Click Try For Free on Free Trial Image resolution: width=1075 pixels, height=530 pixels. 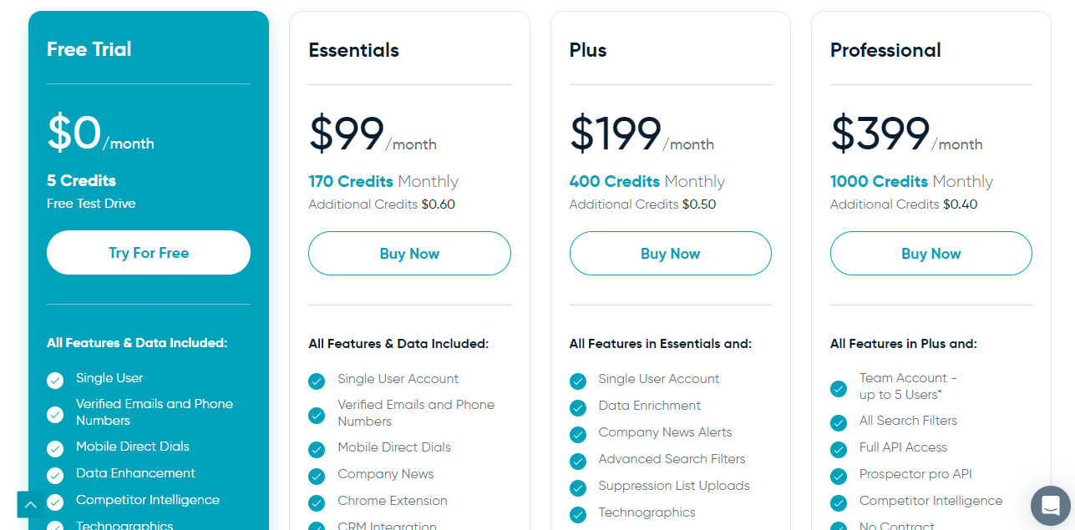148,252
